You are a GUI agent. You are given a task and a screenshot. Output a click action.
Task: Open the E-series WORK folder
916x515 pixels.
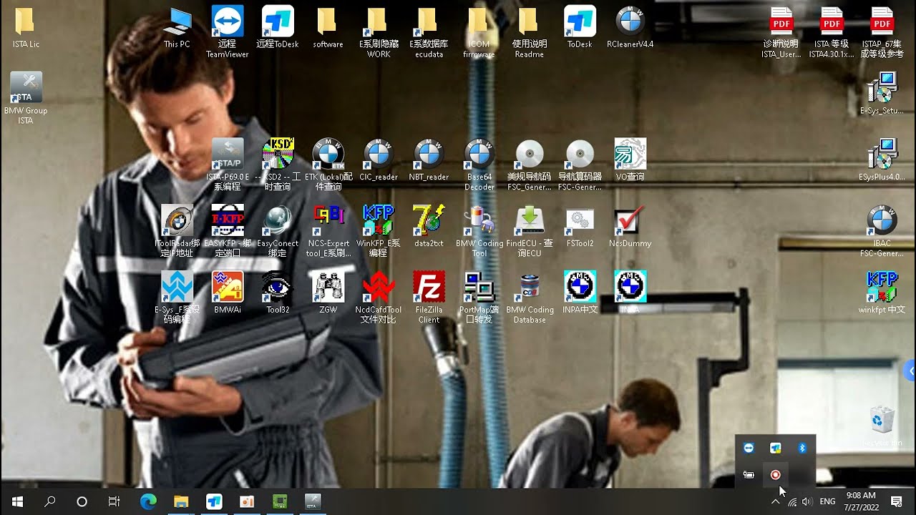tap(379, 31)
